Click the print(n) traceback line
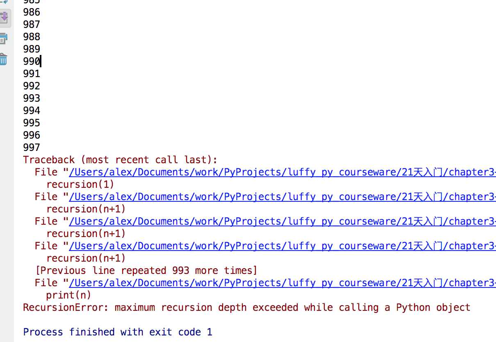 68,295
